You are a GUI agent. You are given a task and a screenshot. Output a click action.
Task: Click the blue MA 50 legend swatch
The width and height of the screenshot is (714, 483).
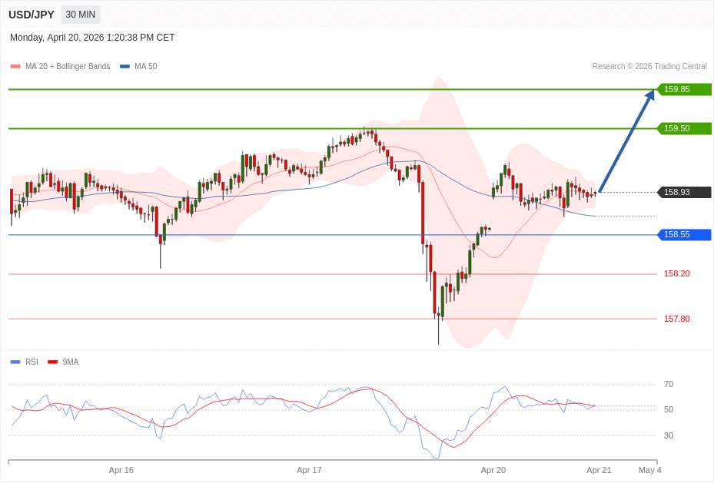[x=125, y=67]
